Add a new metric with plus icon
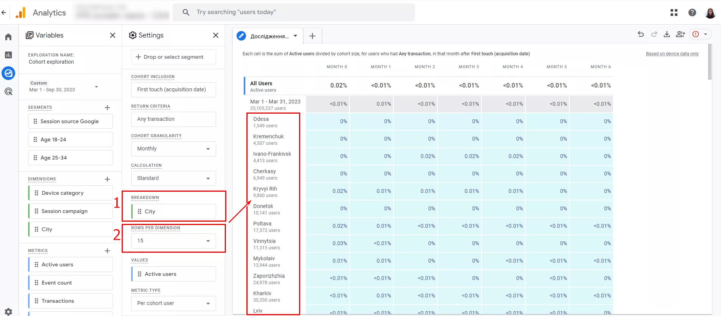This screenshot has height=316, width=721. pyautogui.click(x=107, y=251)
